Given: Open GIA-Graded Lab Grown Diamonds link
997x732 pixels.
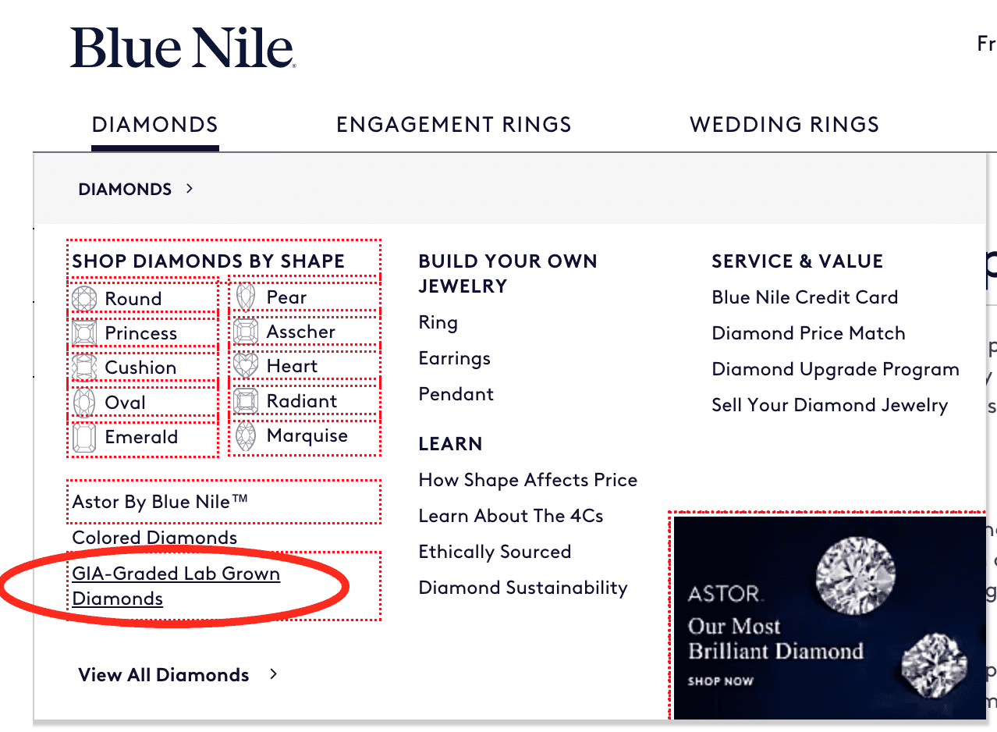Looking at the screenshot, I should [x=176, y=585].
